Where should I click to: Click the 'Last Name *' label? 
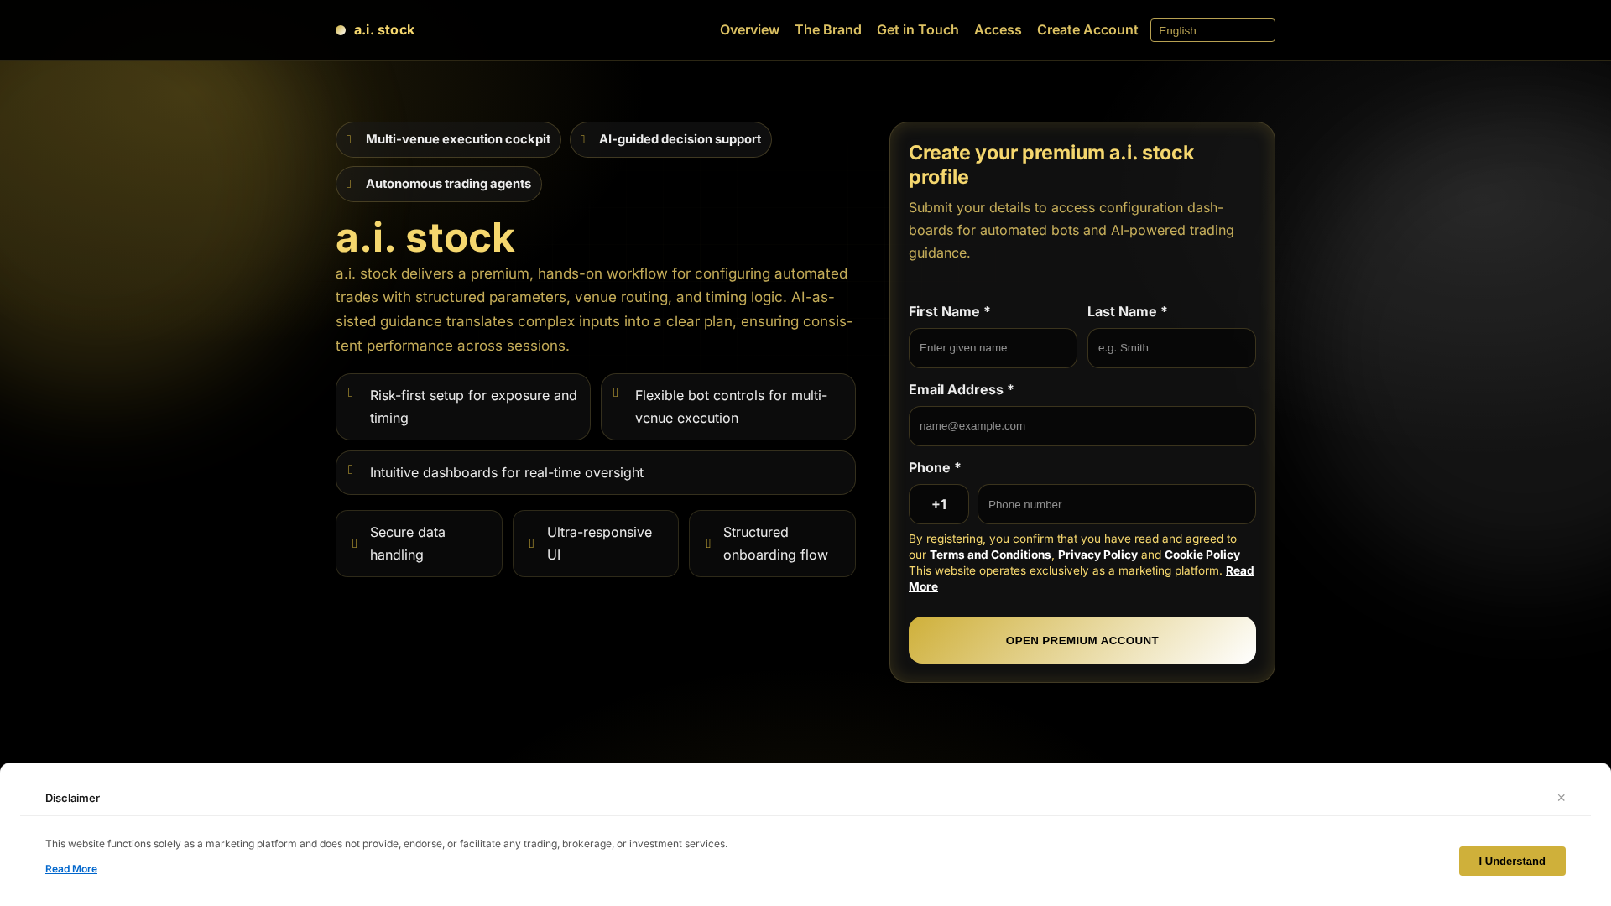pos(1128,311)
